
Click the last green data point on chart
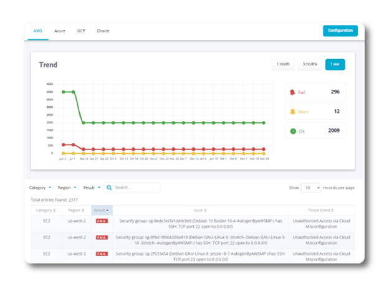coord(264,123)
